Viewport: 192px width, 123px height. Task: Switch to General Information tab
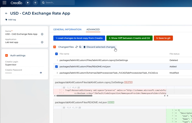click(67, 29)
